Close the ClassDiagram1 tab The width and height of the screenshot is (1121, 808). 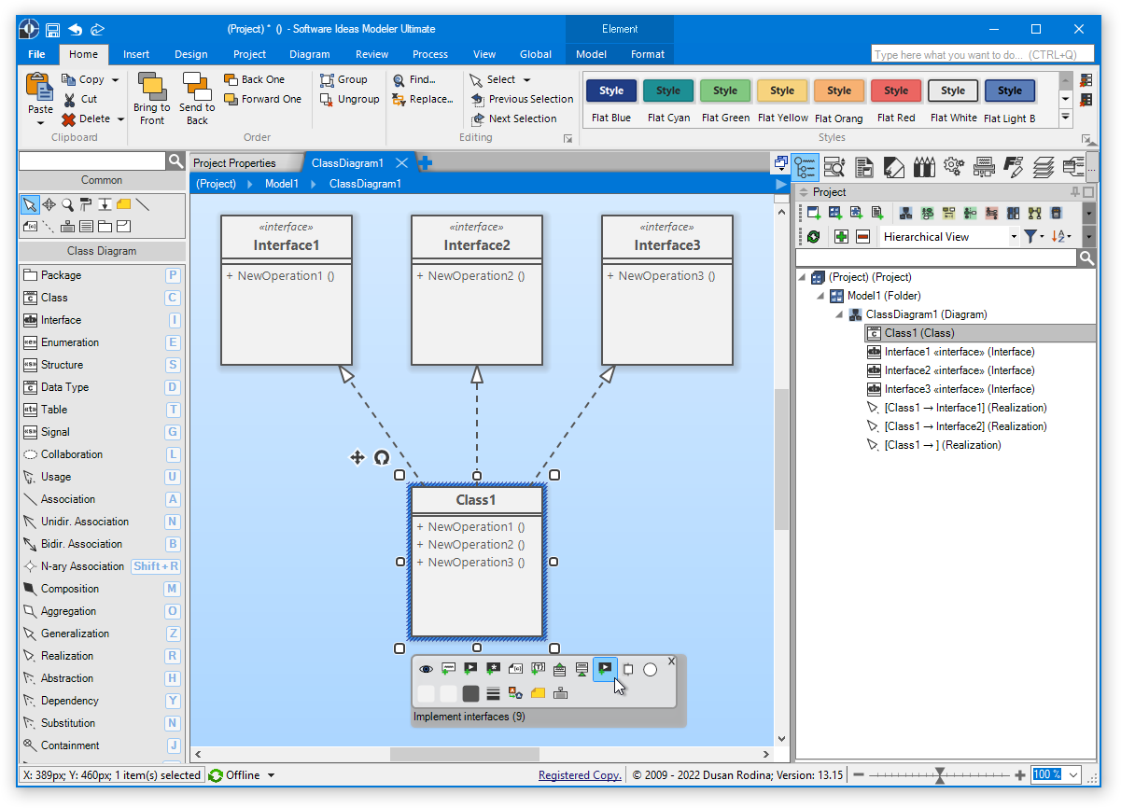[x=401, y=163]
